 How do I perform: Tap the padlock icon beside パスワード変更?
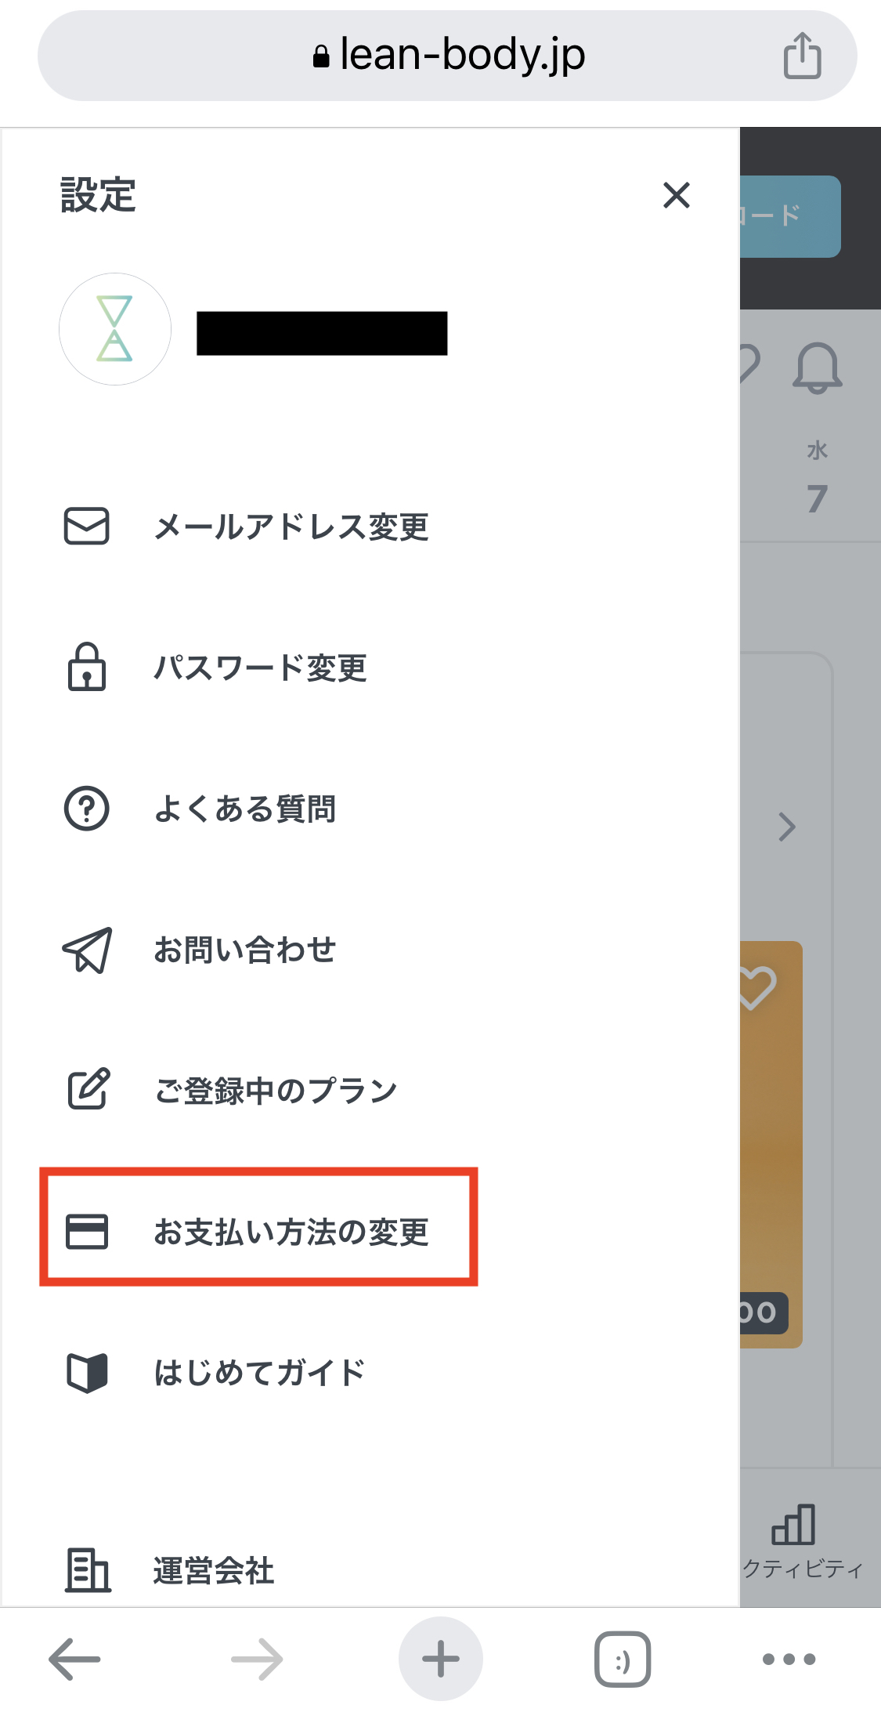click(x=86, y=667)
